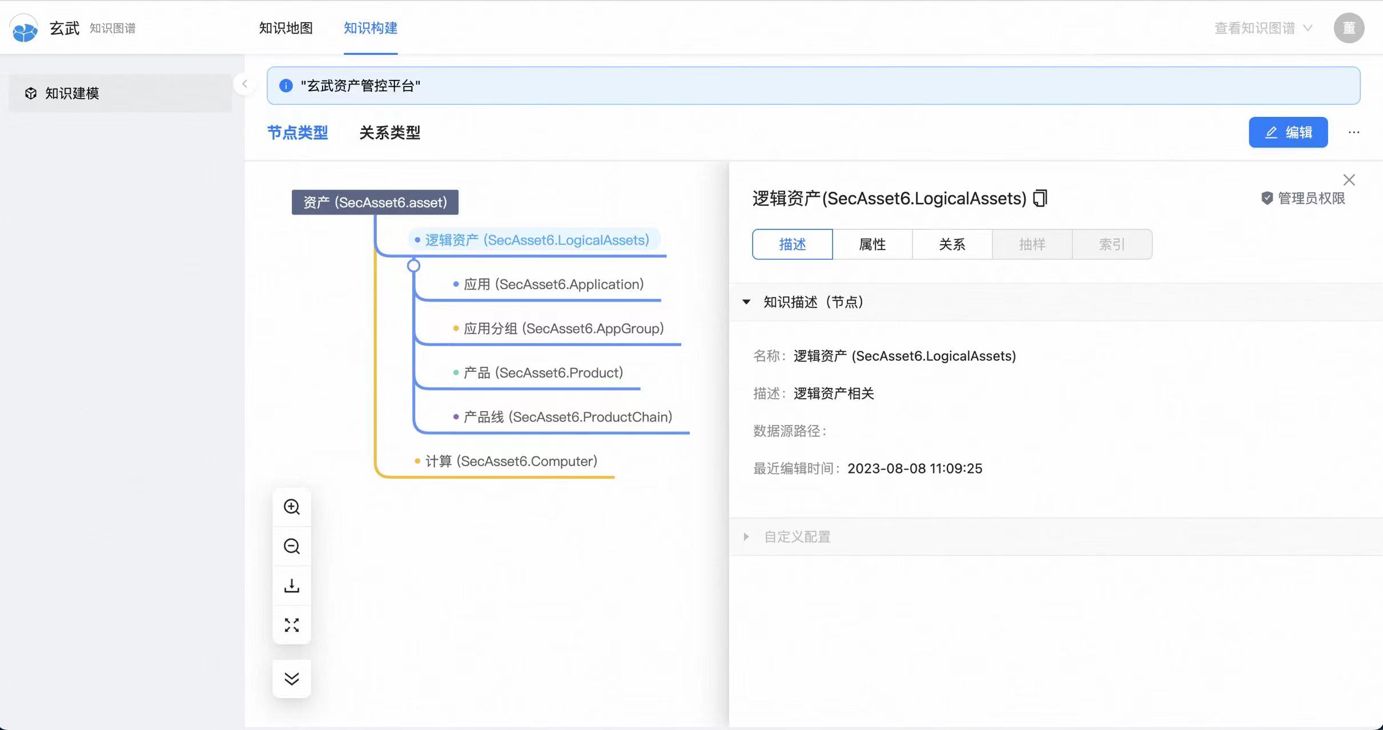
Task: Click the 管理员权限 shield badge
Action: [x=1303, y=198]
